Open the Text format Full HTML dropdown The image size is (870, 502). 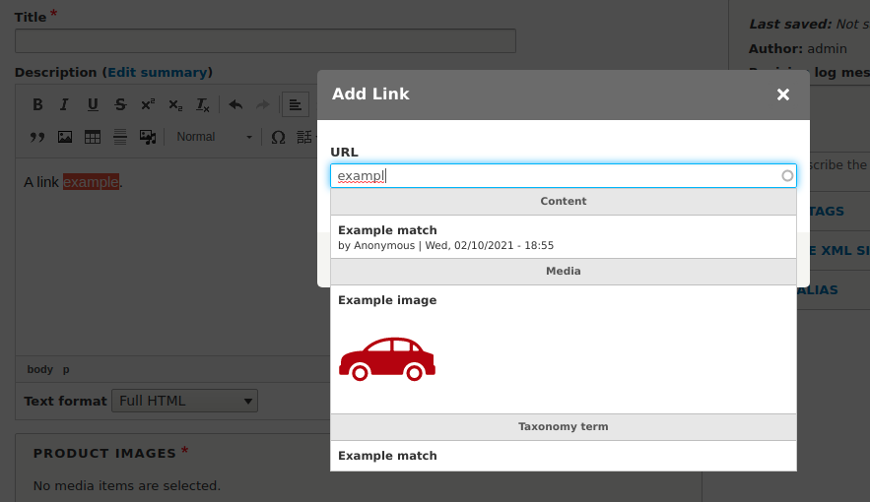tap(185, 401)
